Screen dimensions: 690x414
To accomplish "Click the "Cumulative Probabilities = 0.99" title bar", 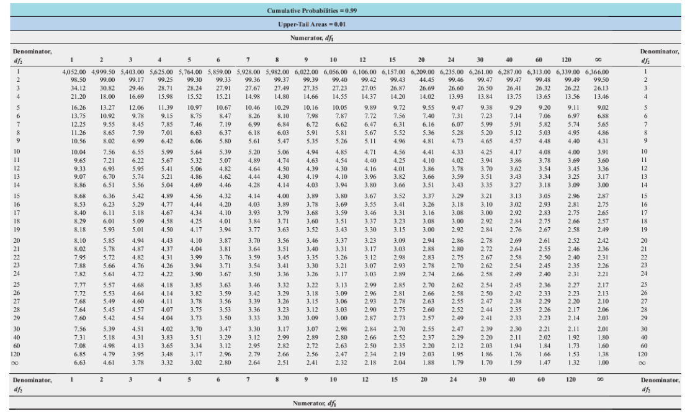I will [345, 10].
